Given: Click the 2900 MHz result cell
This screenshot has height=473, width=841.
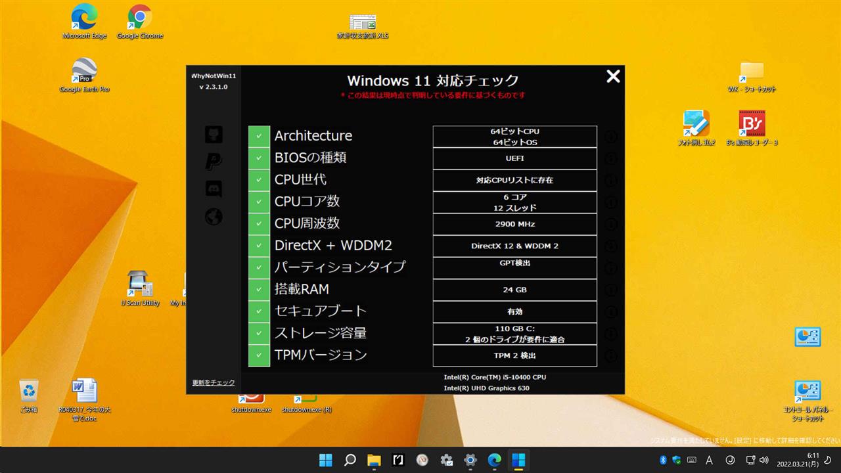Looking at the screenshot, I should click(515, 224).
